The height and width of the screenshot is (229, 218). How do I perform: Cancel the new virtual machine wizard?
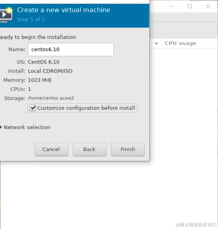(x=51, y=149)
